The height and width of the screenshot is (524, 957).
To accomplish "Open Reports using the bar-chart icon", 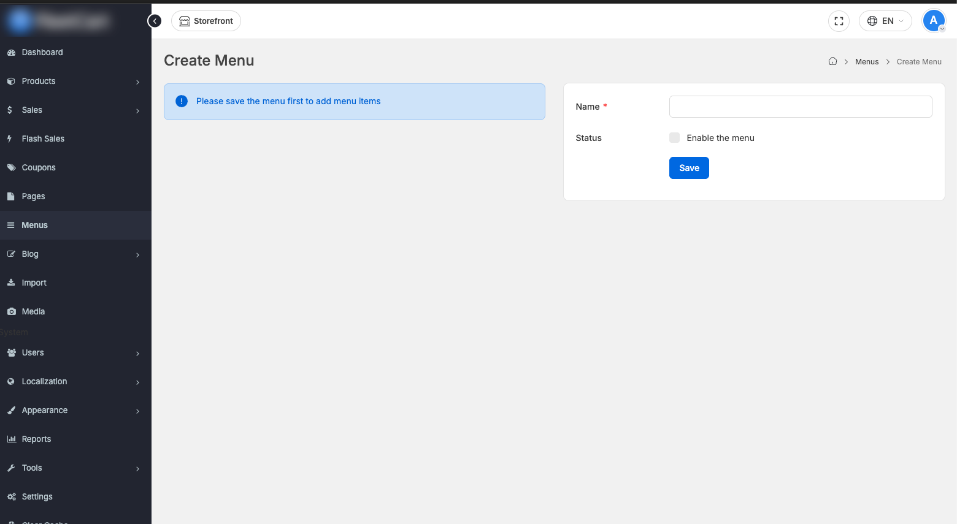I will pyautogui.click(x=10, y=438).
